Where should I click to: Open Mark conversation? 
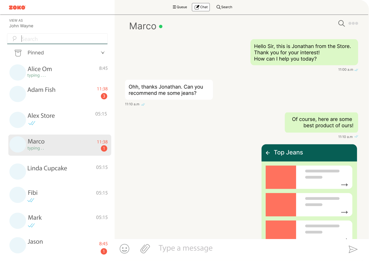click(60, 220)
